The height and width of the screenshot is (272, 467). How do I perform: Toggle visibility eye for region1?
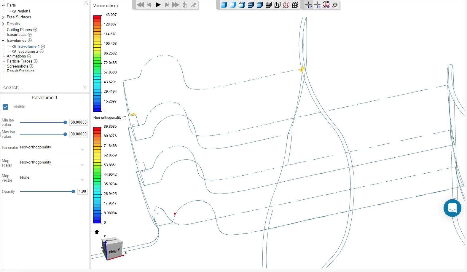pos(14,11)
